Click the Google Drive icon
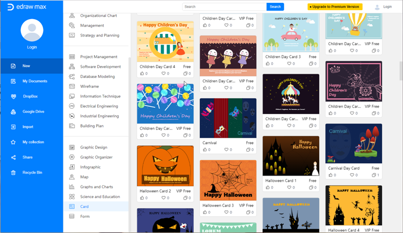 pos(13,112)
